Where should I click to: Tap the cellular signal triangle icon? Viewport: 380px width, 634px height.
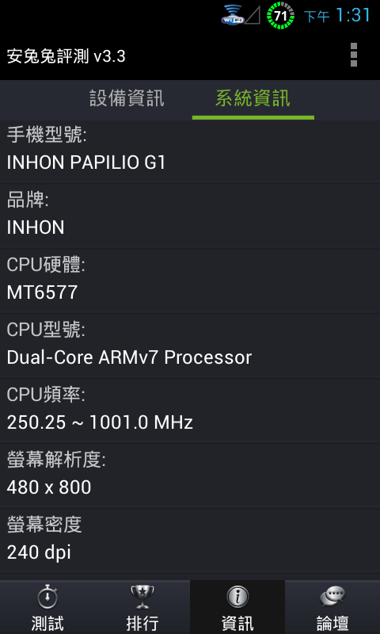pos(253,15)
